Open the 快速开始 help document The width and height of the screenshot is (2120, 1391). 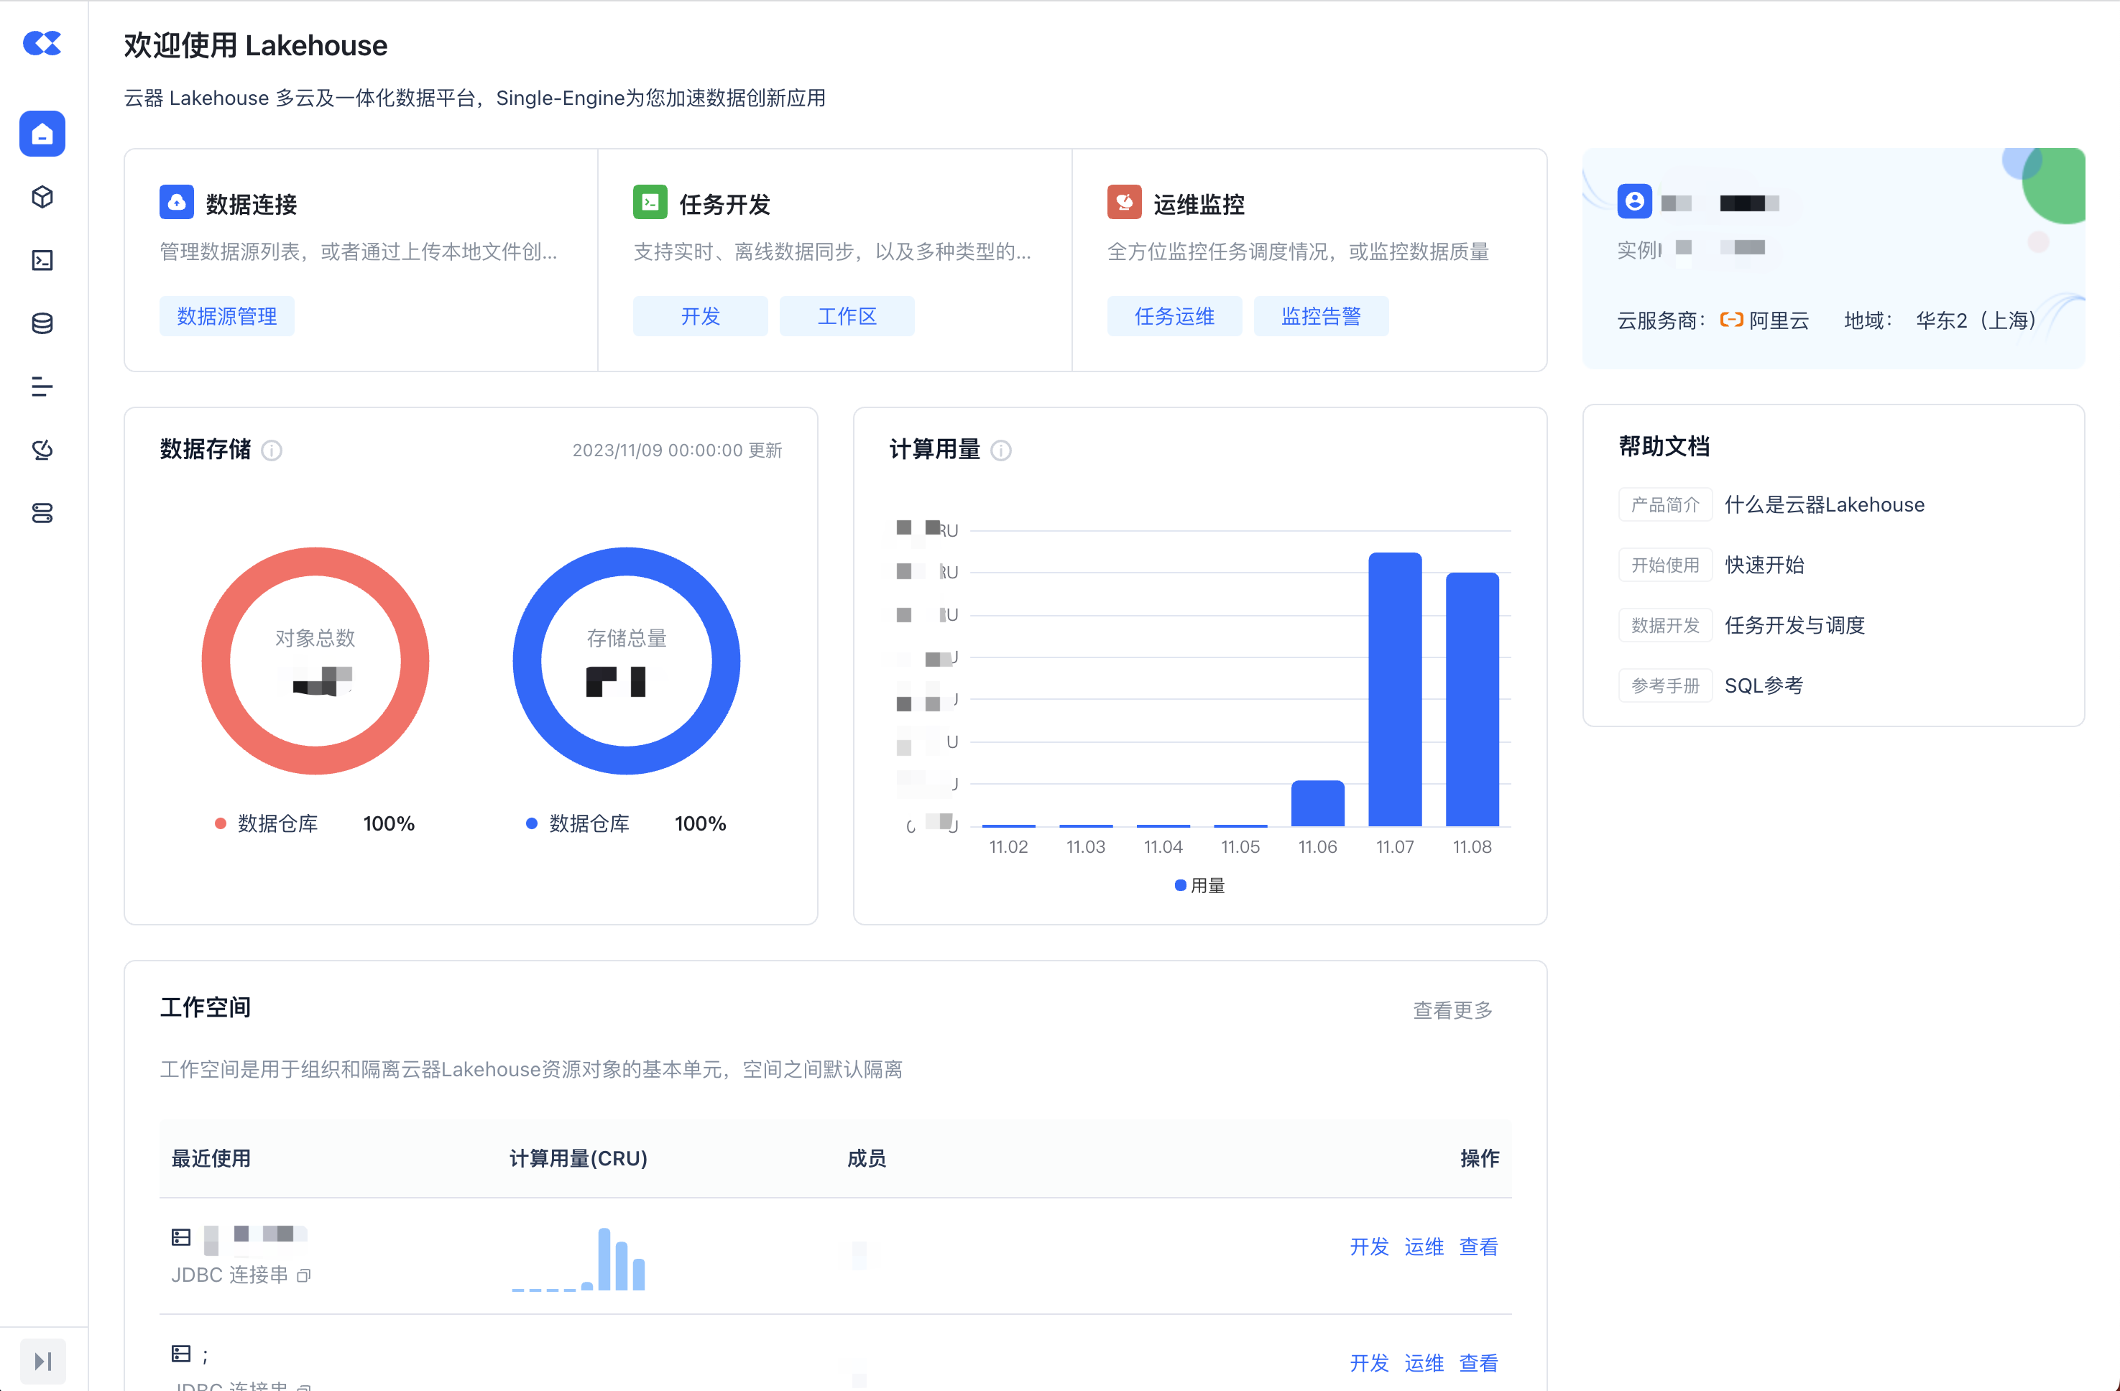pos(1764,565)
